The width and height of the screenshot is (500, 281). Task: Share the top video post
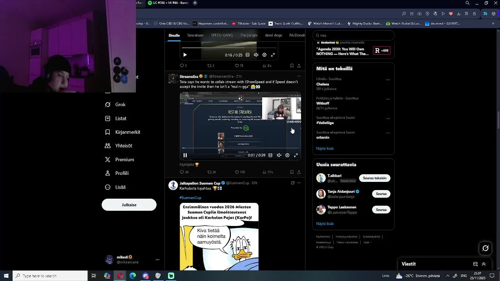(x=299, y=66)
